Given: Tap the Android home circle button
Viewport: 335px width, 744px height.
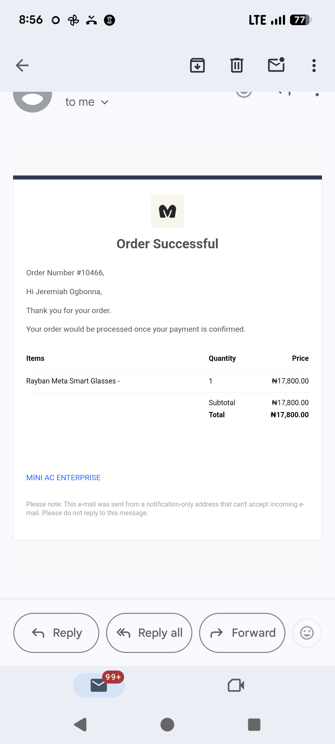Looking at the screenshot, I should [x=167, y=724].
